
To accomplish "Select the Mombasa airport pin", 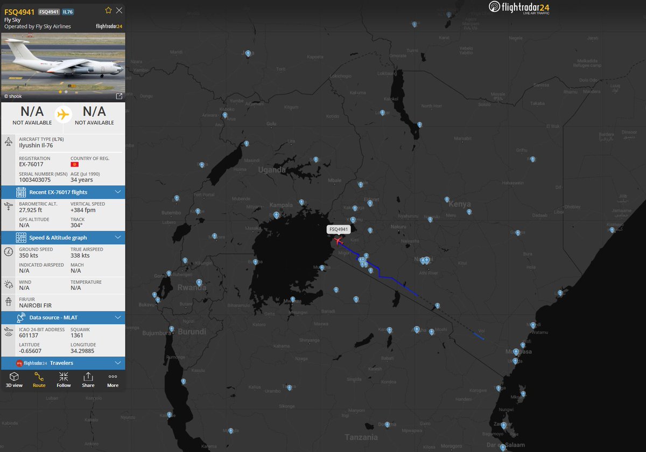I will tap(516, 352).
